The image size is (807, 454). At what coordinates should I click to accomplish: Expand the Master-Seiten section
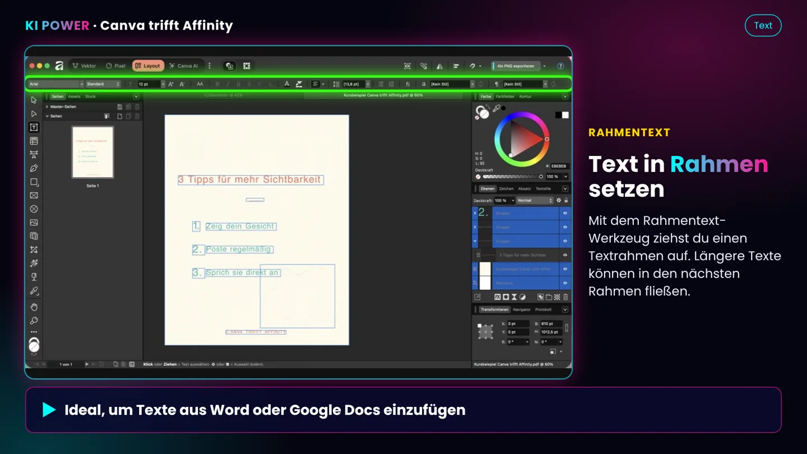(x=47, y=106)
